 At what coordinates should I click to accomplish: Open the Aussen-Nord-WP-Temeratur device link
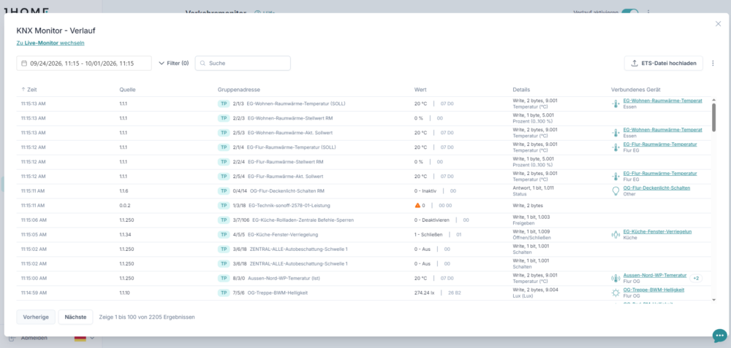(x=655, y=276)
